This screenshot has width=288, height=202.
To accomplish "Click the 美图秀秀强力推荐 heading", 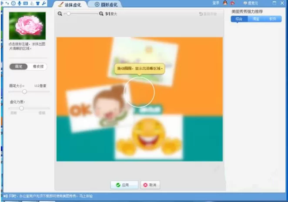I will 247,12.
